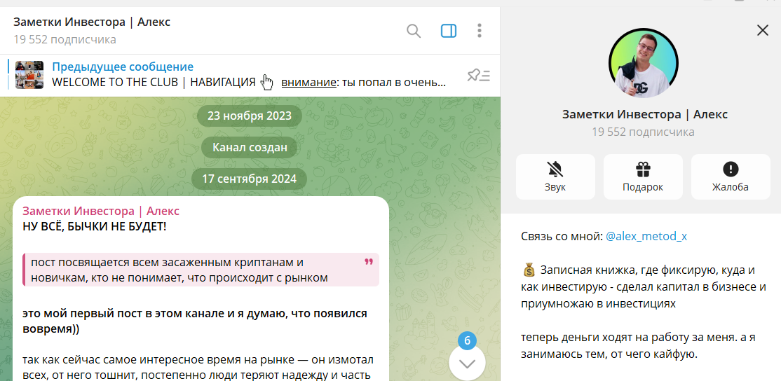Click the '17 сентября 2024' date badge

coord(249,179)
